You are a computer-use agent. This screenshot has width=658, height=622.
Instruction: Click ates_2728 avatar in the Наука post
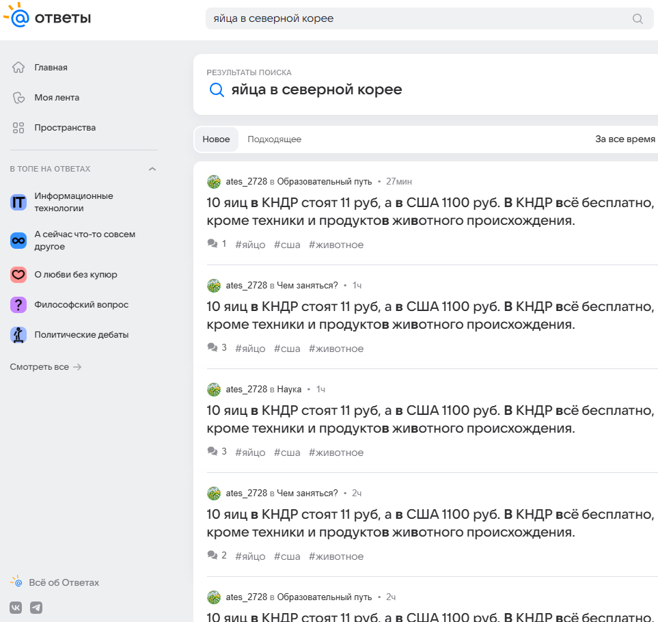tap(214, 390)
